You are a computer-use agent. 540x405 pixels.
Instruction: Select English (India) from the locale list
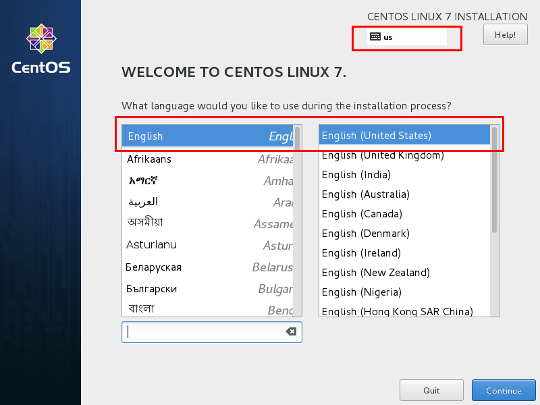tap(385, 175)
